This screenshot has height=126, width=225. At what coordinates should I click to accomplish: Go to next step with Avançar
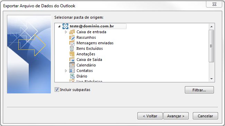(176, 116)
